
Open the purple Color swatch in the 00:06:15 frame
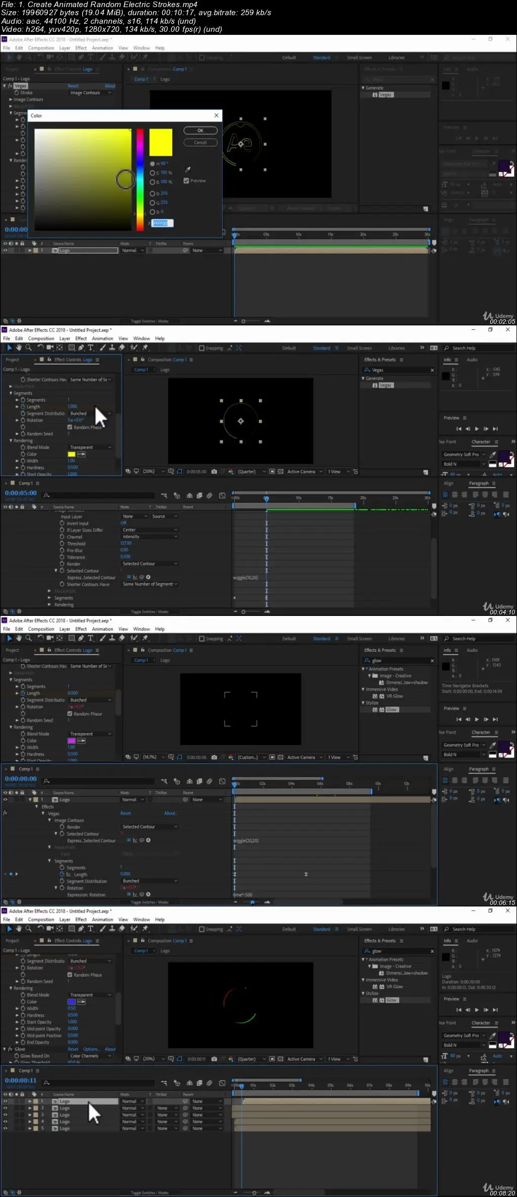(x=72, y=741)
